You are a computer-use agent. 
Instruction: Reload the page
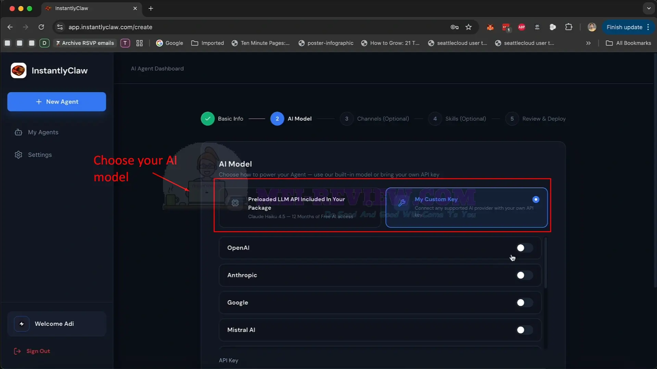point(41,27)
